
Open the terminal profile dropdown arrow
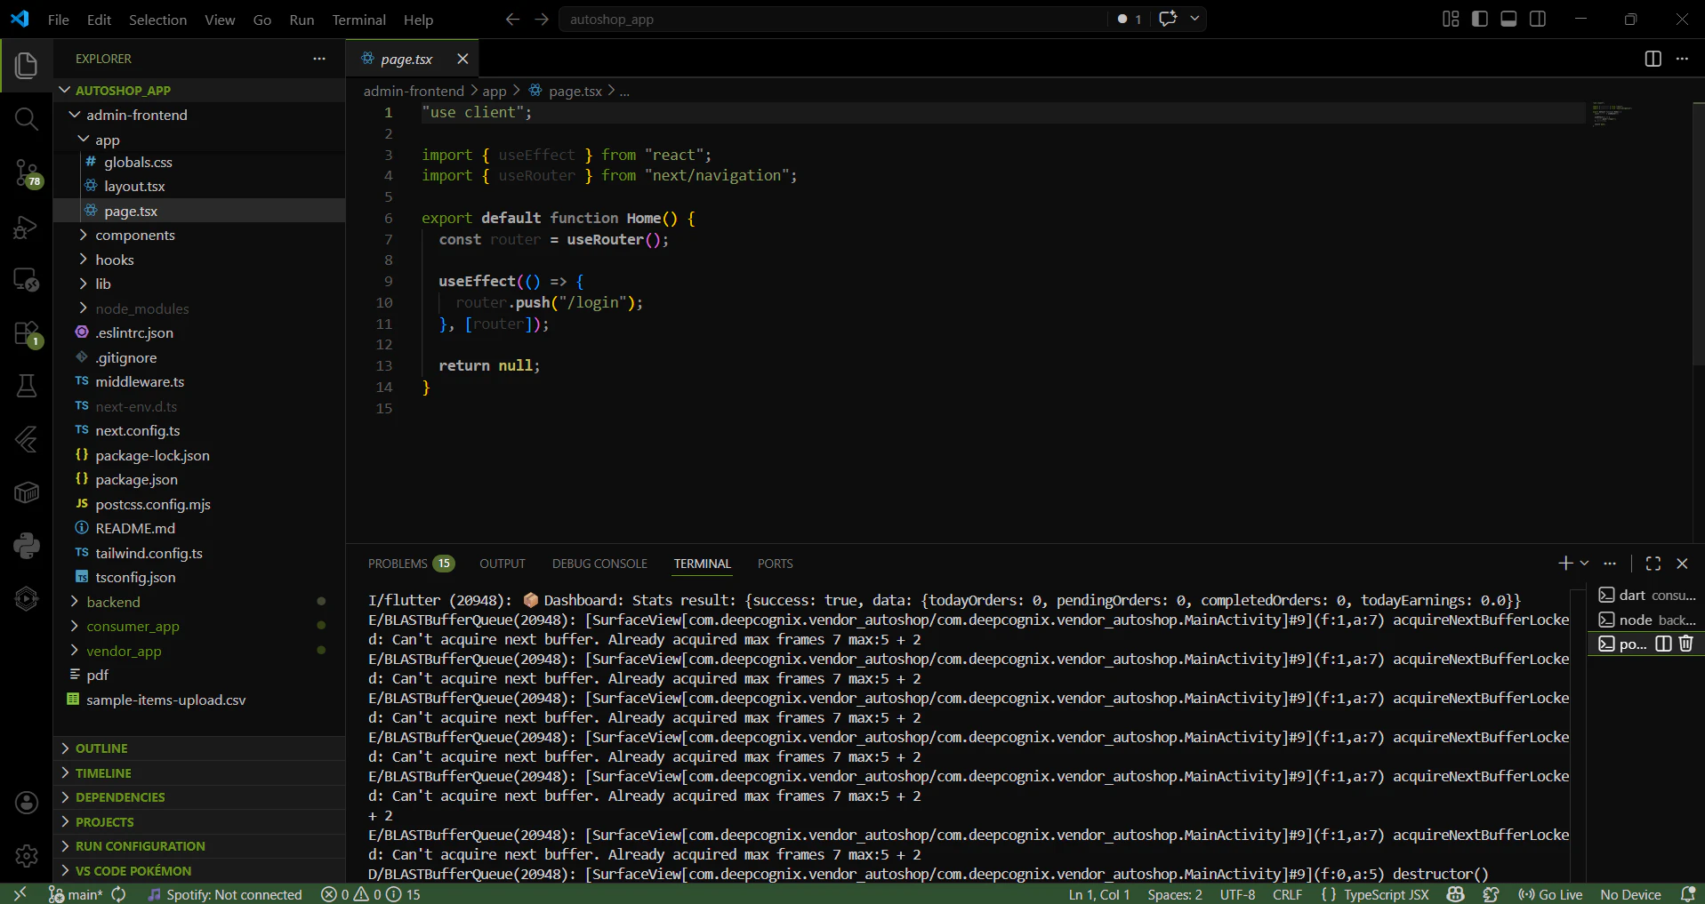[x=1582, y=563]
